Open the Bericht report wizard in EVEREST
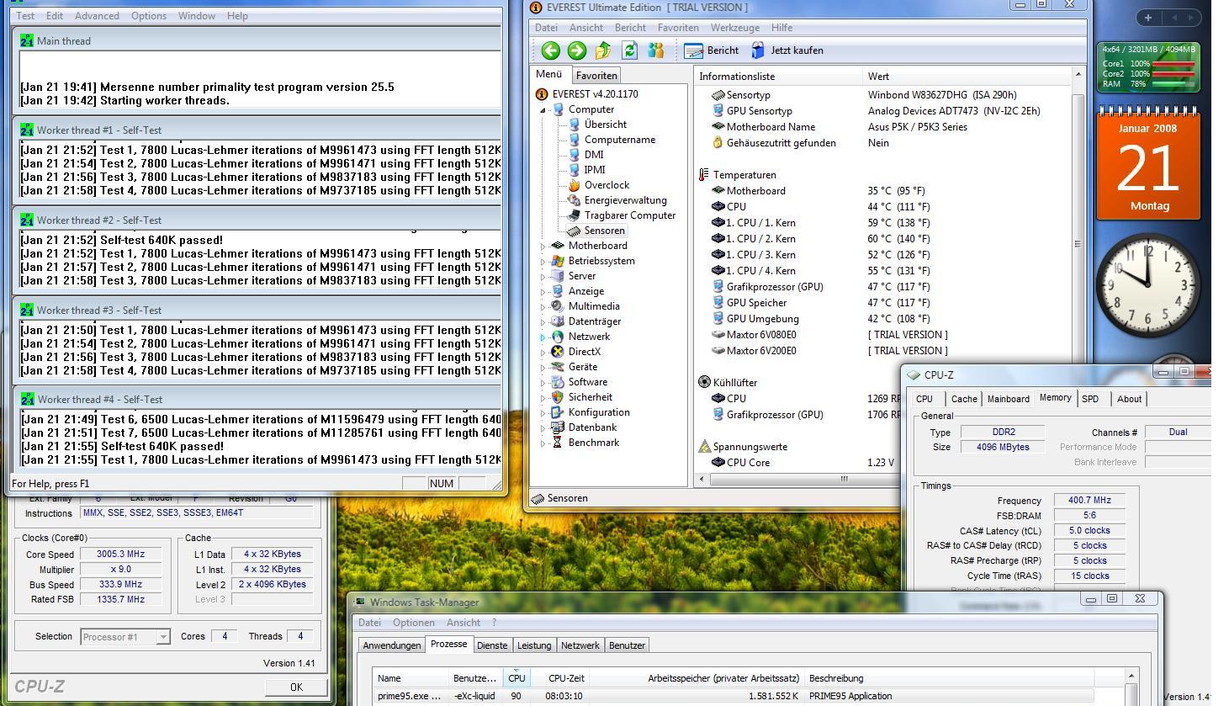The image size is (1229, 706). [x=712, y=50]
